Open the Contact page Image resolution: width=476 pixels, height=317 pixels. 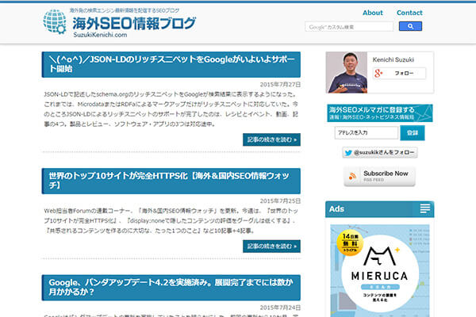point(409,13)
